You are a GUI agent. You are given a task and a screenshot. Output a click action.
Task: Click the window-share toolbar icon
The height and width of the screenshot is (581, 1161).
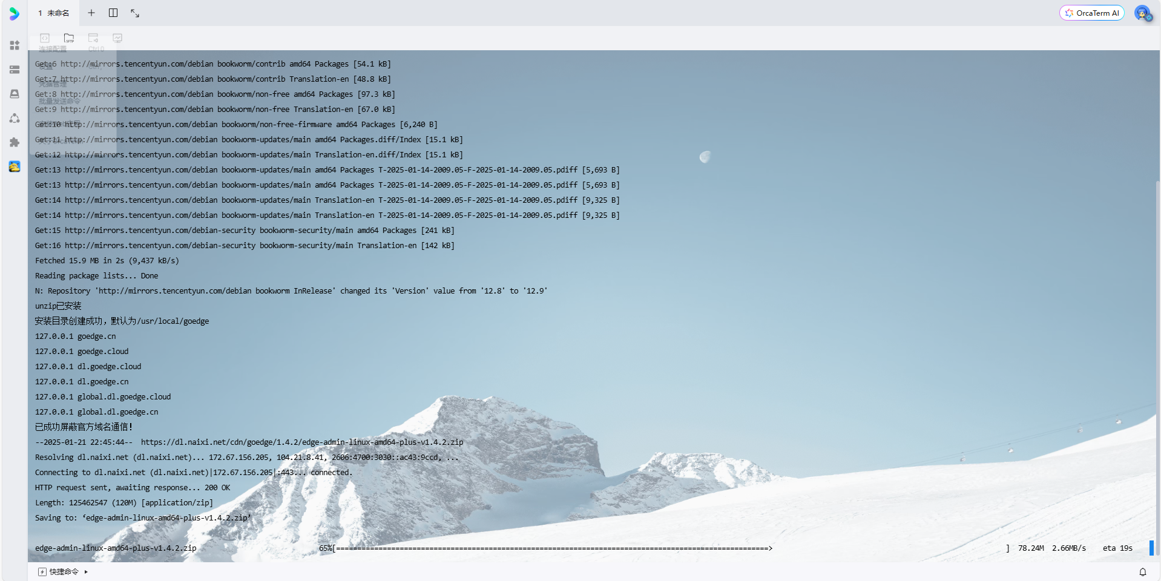(93, 38)
